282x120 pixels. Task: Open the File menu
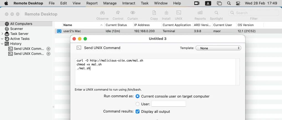[52, 3]
